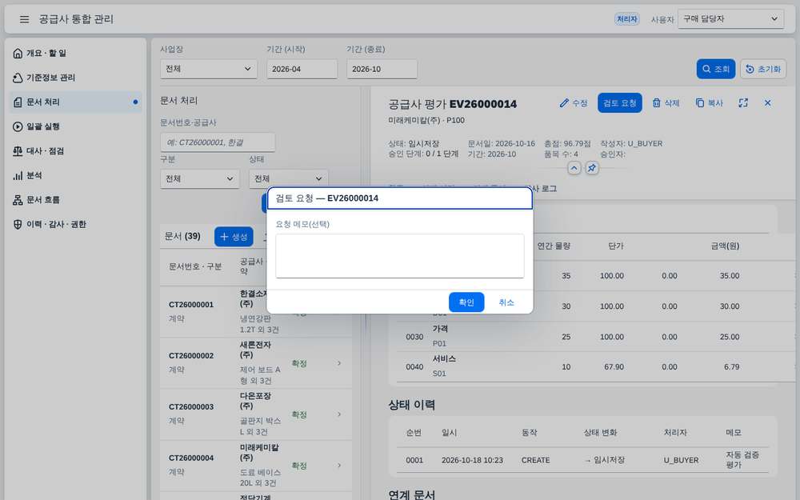
Task: Click the 단가 column header
Action: (616, 246)
